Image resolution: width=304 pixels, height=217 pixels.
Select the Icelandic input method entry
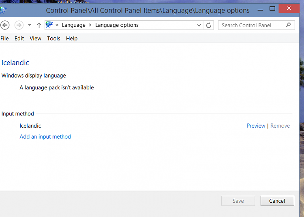point(30,126)
